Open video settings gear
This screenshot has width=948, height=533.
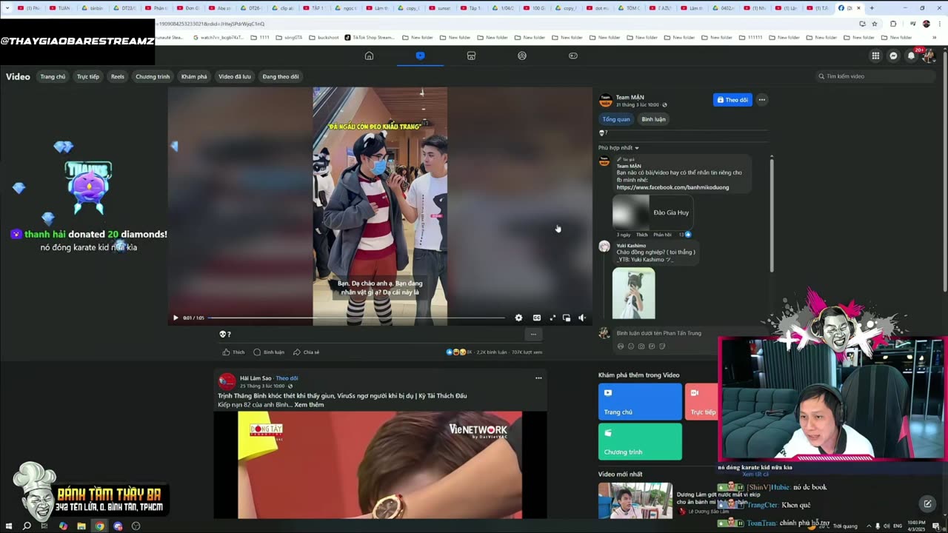[x=518, y=318]
